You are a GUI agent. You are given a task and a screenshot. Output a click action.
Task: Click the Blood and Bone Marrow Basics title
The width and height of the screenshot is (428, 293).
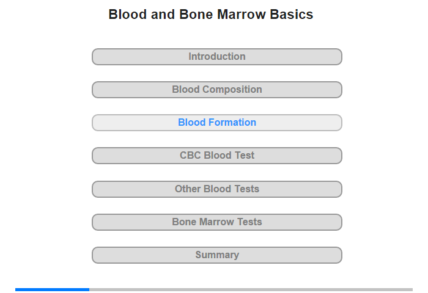211,15
